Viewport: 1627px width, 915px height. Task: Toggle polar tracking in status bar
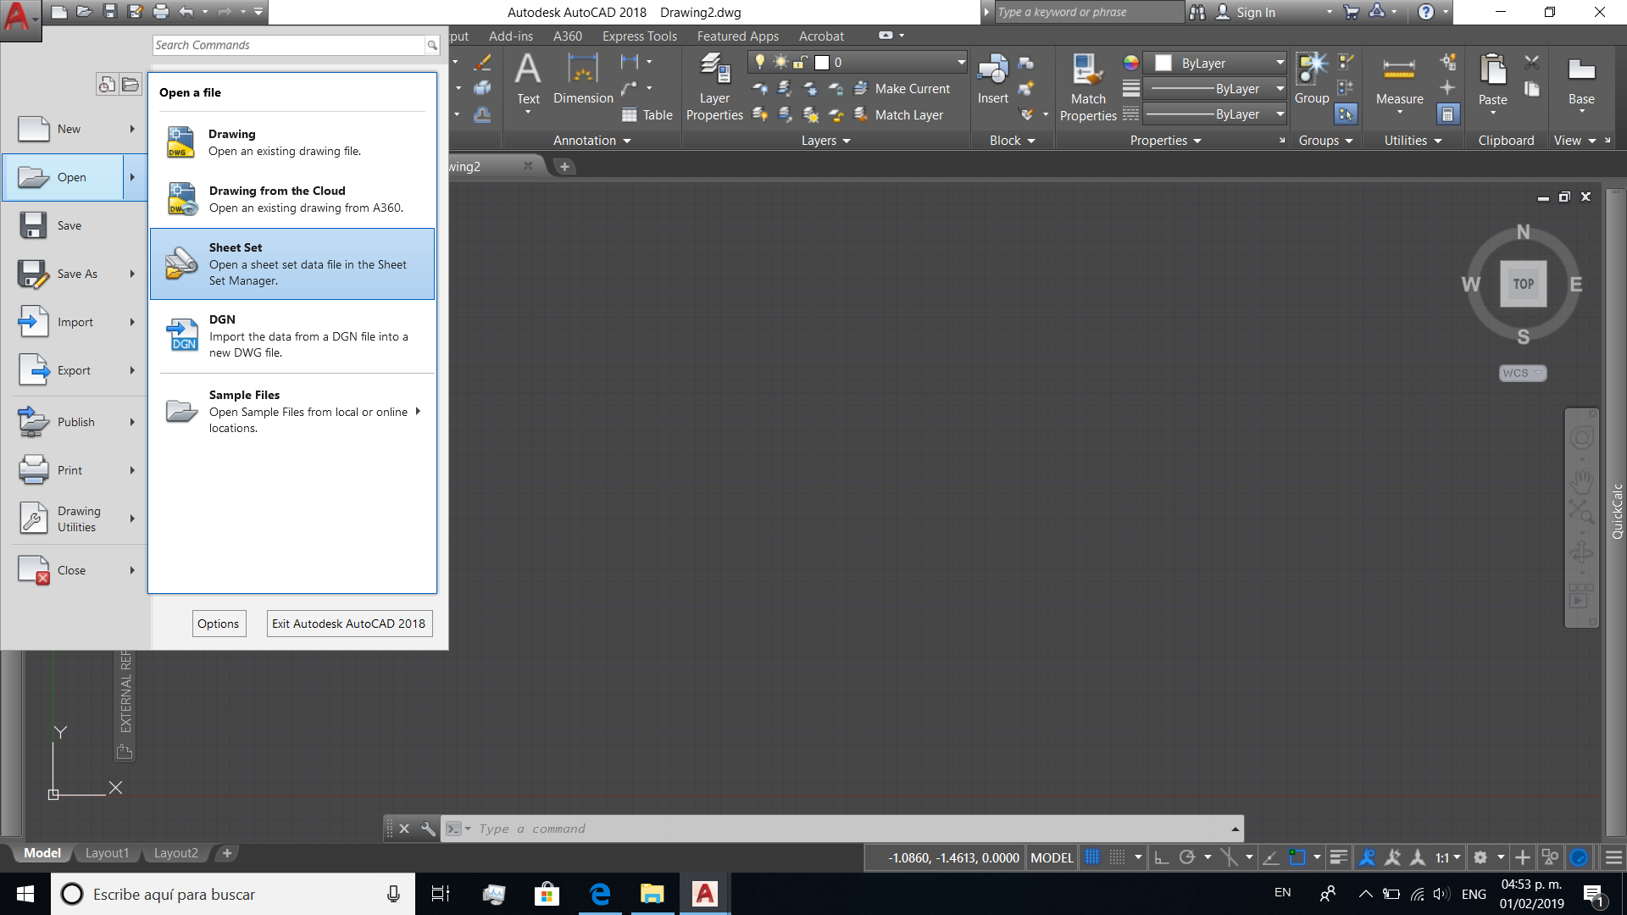(x=1187, y=857)
